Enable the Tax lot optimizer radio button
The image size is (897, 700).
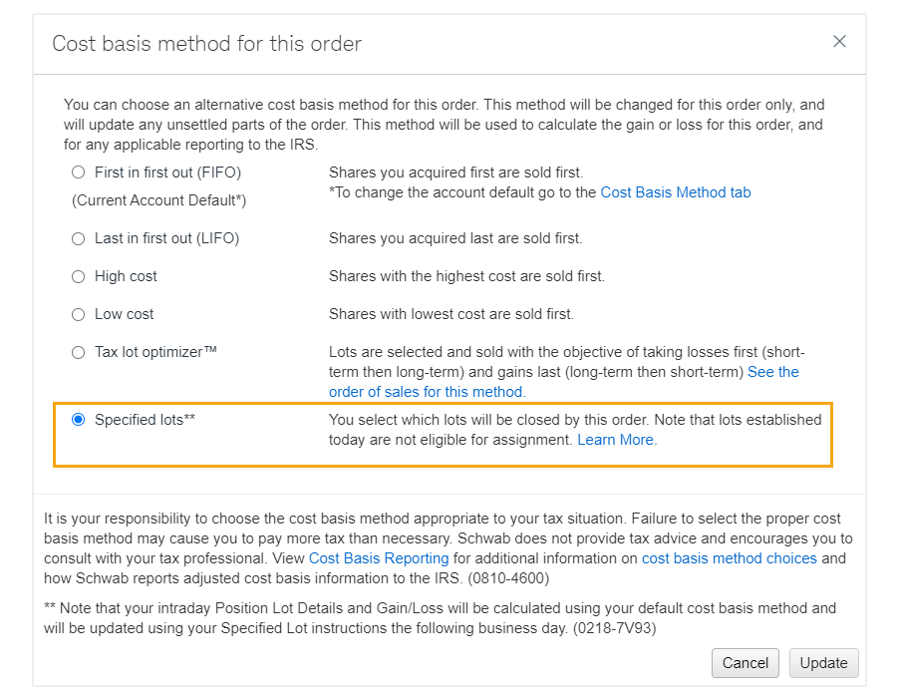pos(79,352)
